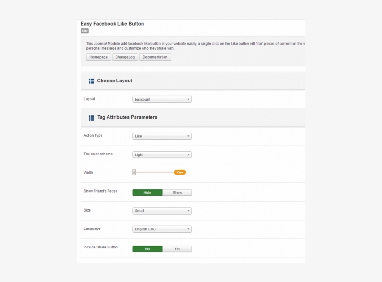Image resolution: width=382 pixels, height=282 pixels.
Task: Click the Width slider handle
Action: 134,172
